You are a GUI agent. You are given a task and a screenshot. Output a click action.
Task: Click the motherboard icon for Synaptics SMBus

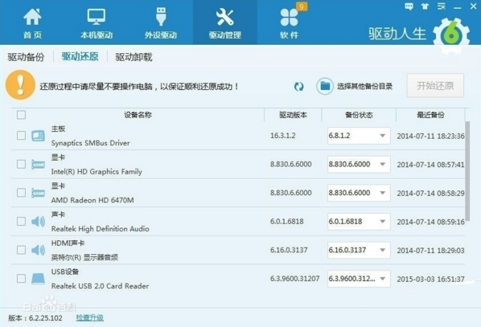[x=38, y=136]
